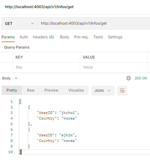
Task: Expand the JSON format dropdown
Action: pos(103,91)
